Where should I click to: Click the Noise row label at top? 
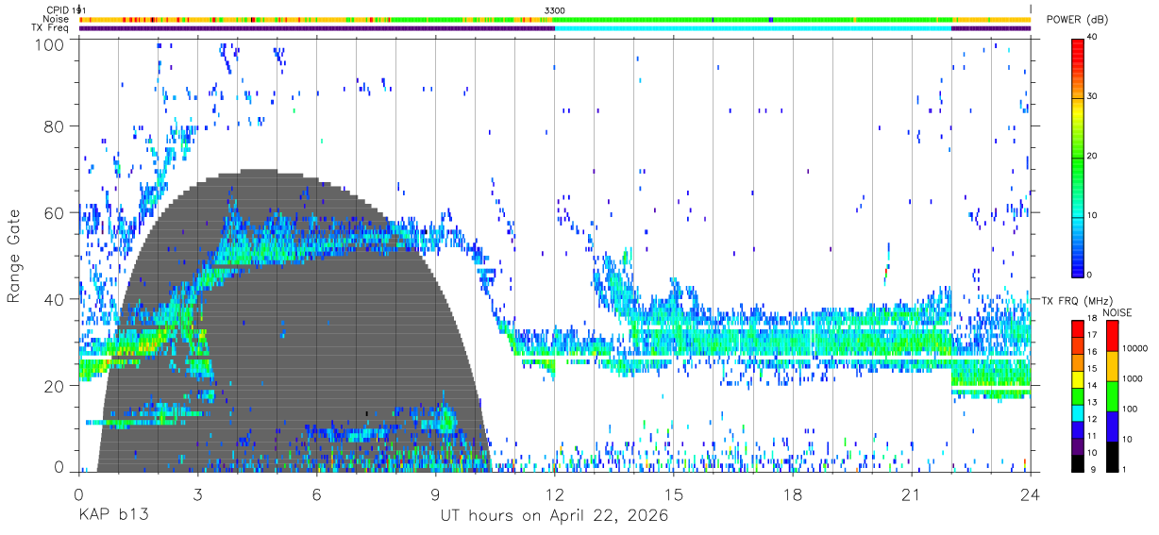56,19
